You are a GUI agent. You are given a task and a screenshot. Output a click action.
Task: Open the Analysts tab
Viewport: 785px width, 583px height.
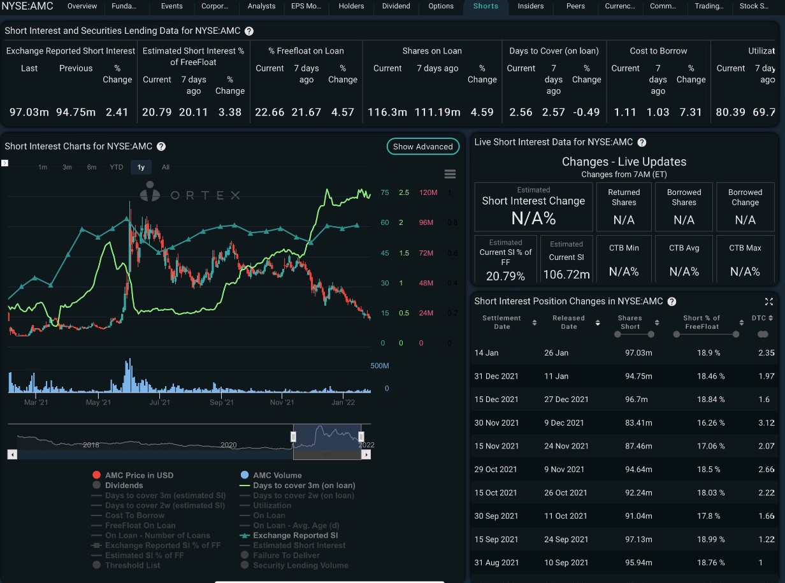tap(262, 6)
